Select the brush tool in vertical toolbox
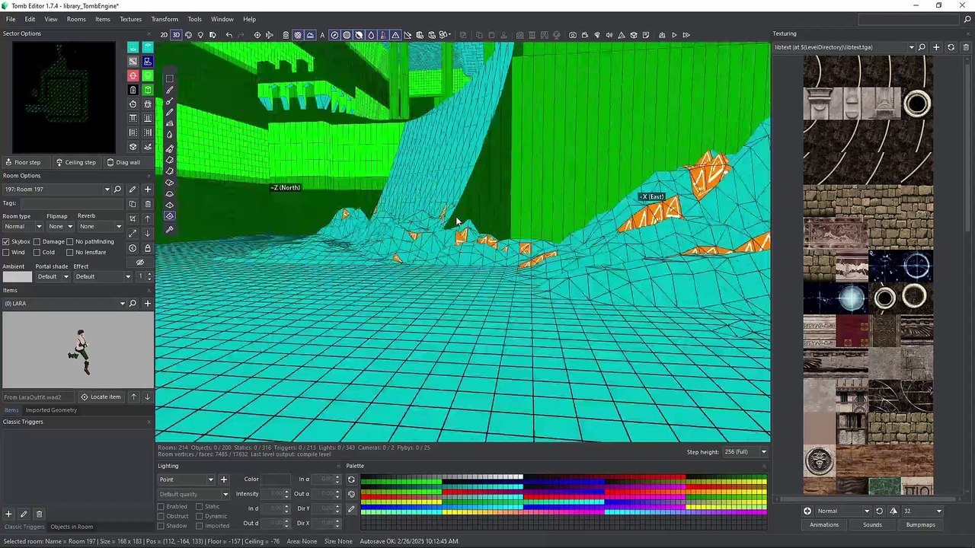This screenshot has height=548, width=975. pyautogui.click(x=169, y=90)
